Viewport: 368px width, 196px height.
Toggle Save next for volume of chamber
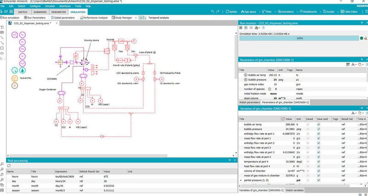click(x=318, y=171)
